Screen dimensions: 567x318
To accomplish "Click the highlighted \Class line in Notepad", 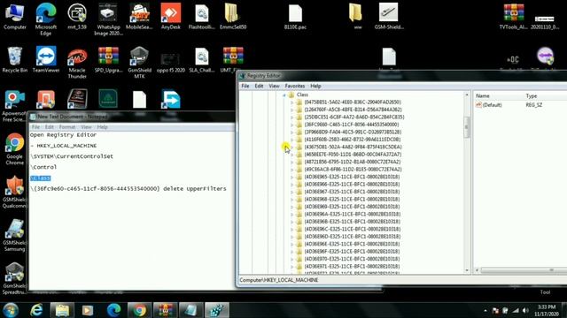I will coord(40,178).
